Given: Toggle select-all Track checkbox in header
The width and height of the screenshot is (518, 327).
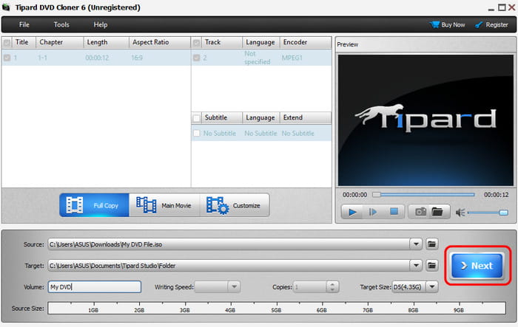Looking at the screenshot, I should 197,43.
